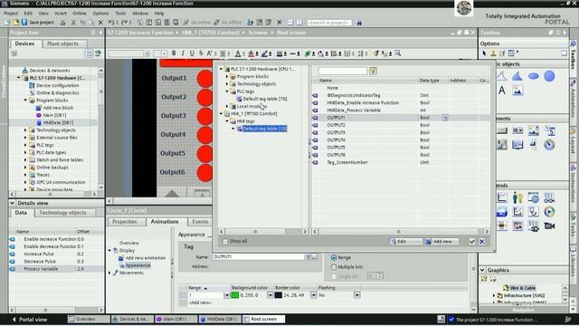The width and height of the screenshot is (579, 326).
Task: Click the filter icon in tag dialog
Action: [x=373, y=71]
